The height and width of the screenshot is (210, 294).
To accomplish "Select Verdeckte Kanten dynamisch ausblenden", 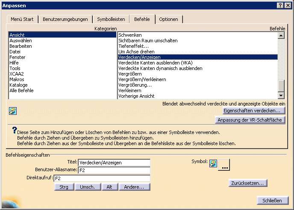I will coord(197,68).
